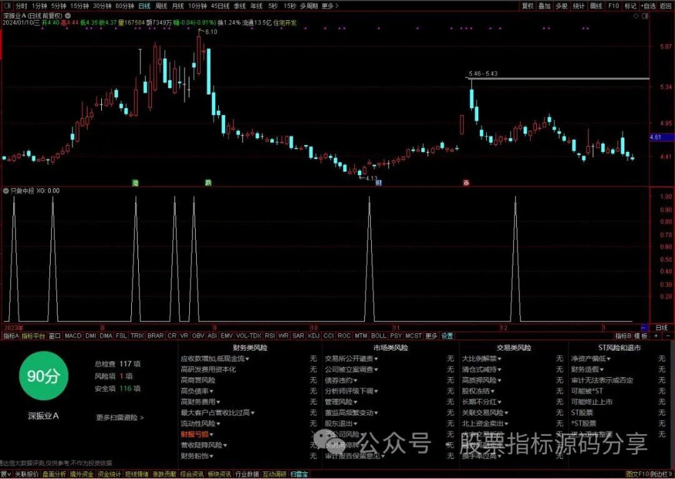Screen dimensions: 675x479
Task: Select the TRIX indicator
Action: (x=137, y=336)
